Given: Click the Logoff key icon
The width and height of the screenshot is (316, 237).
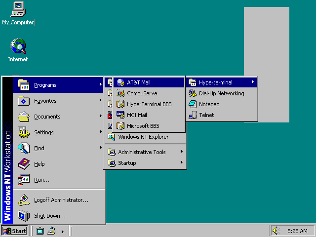Looking at the screenshot, I should [24, 200].
